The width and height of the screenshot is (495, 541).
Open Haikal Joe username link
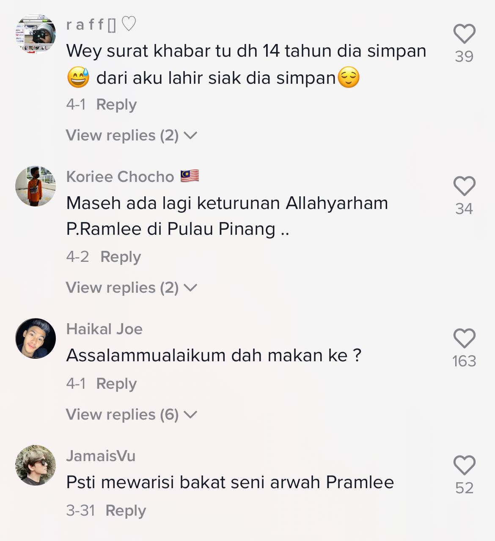pos(104,329)
